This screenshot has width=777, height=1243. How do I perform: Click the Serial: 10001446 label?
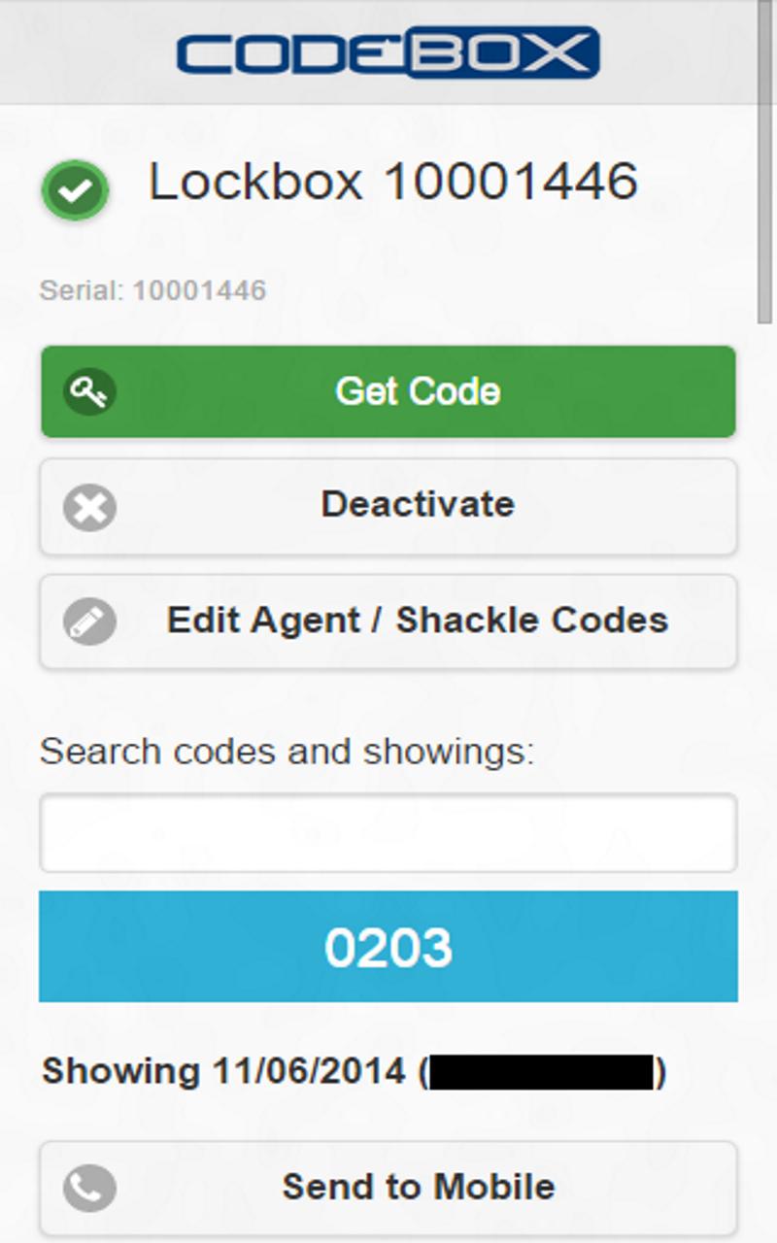152,290
